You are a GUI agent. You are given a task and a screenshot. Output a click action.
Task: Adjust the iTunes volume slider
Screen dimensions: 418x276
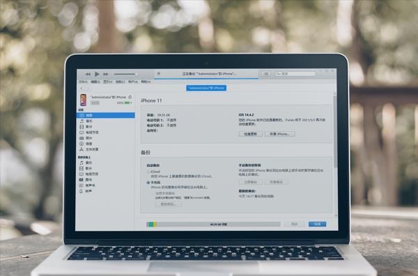125,74
